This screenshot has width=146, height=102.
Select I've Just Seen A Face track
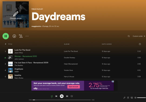point(31,62)
